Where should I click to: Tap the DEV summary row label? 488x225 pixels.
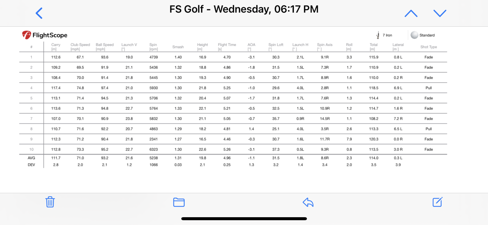32,165
